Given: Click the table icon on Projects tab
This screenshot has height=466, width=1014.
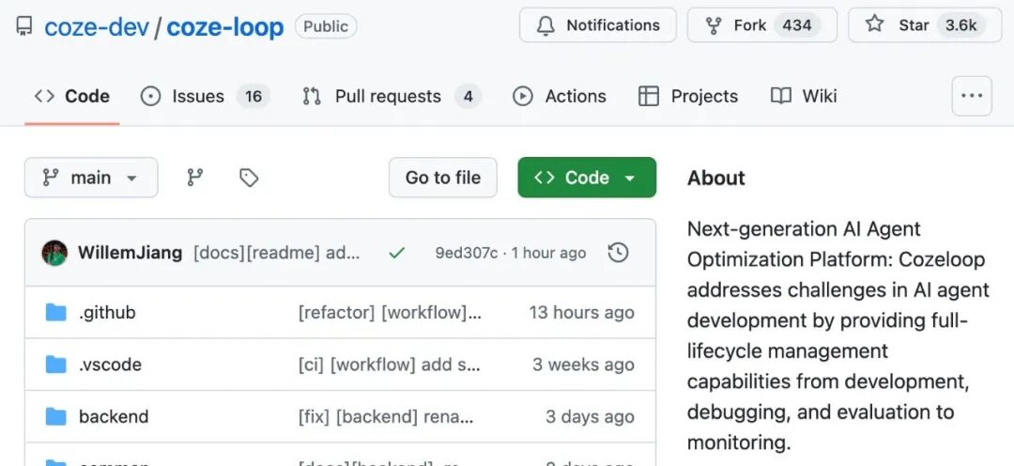Looking at the screenshot, I should (x=648, y=97).
